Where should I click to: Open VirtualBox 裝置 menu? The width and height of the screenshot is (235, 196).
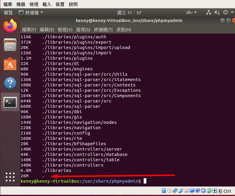pyautogui.click(x=60, y=4)
